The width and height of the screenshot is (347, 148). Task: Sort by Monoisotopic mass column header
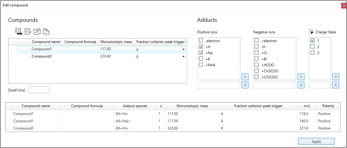[116, 42]
